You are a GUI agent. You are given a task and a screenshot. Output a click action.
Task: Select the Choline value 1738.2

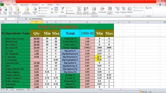click(x=87, y=48)
